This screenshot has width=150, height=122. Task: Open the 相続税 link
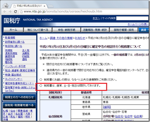point(9,59)
